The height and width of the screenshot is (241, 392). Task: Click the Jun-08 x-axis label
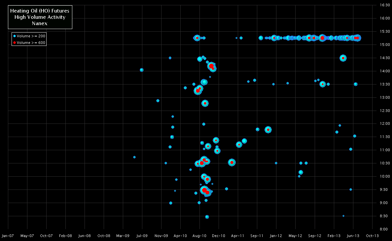tap(85, 236)
